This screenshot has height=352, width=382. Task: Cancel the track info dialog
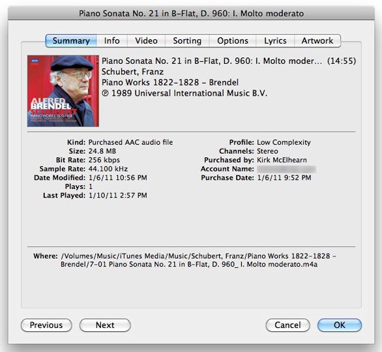click(287, 325)
